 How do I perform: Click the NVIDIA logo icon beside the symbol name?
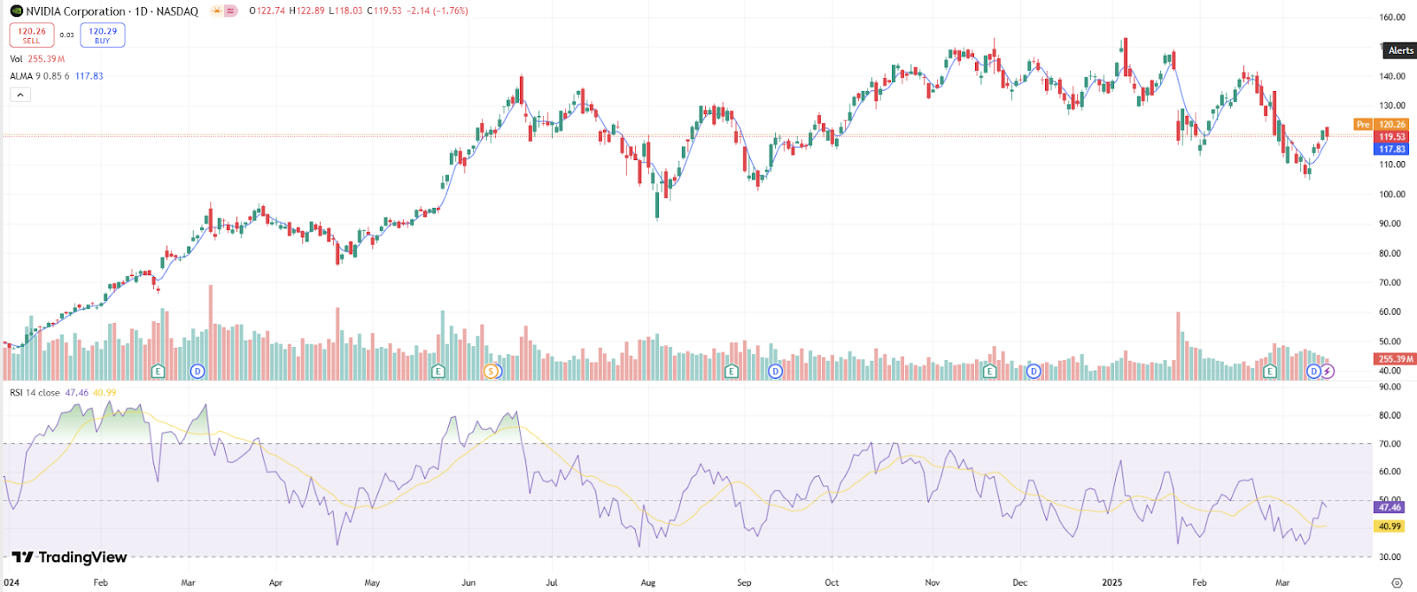point(16,12)
